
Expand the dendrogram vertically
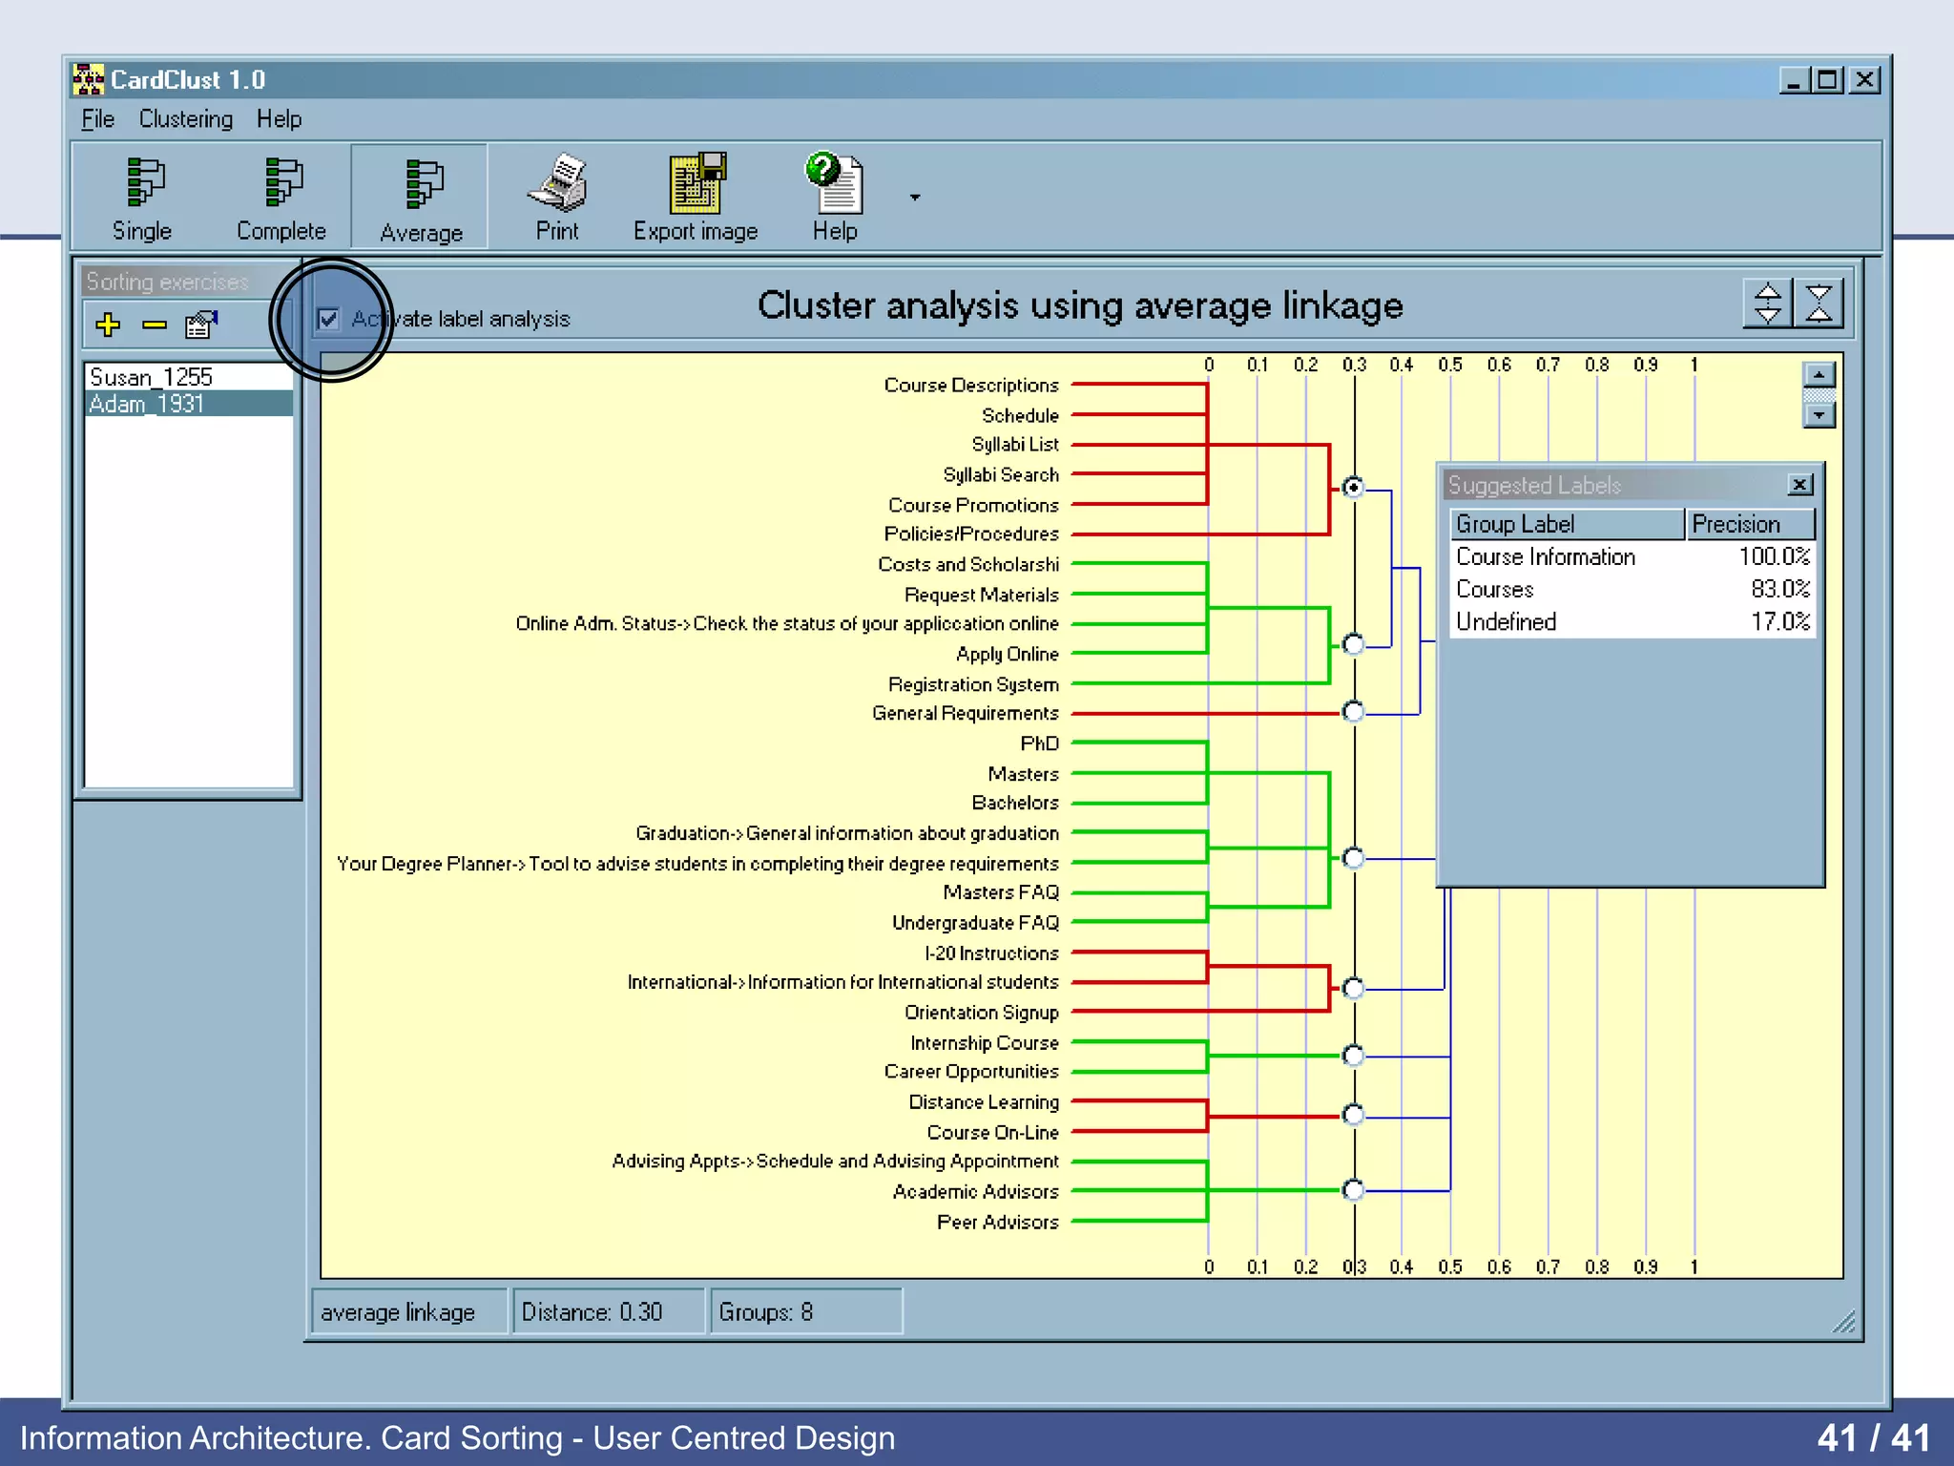pyautogui.click(x=1768, y=304)
